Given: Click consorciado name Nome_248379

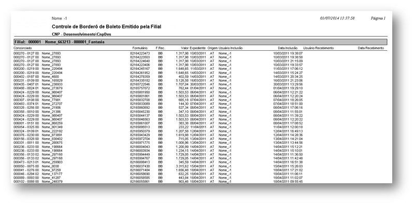Looking at the screenshot, I should (x=52, y=182).
